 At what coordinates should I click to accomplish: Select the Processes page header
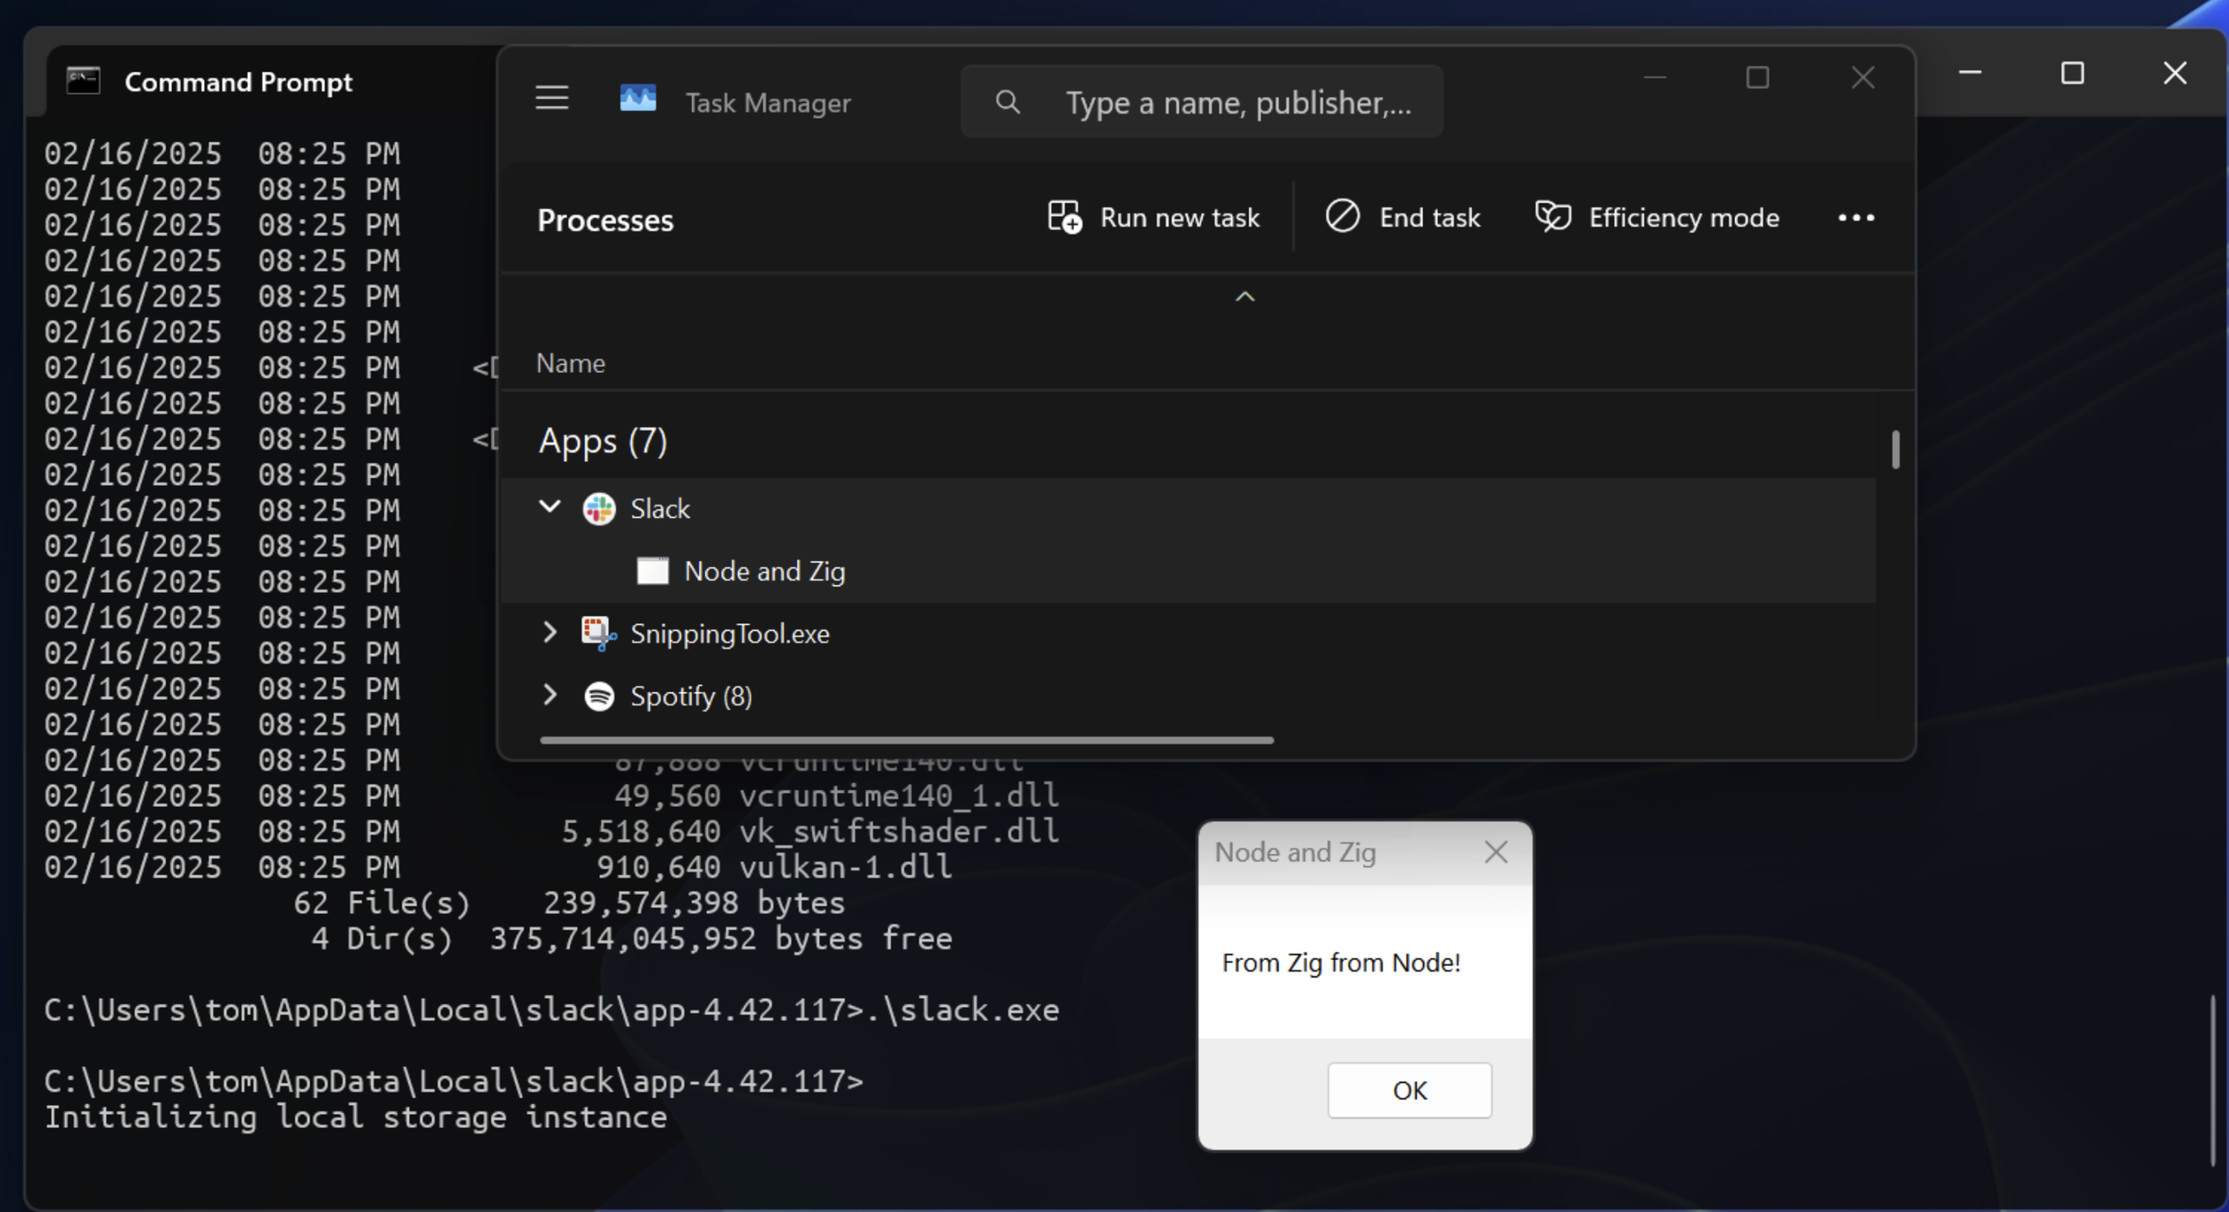[x=605, y=219]
